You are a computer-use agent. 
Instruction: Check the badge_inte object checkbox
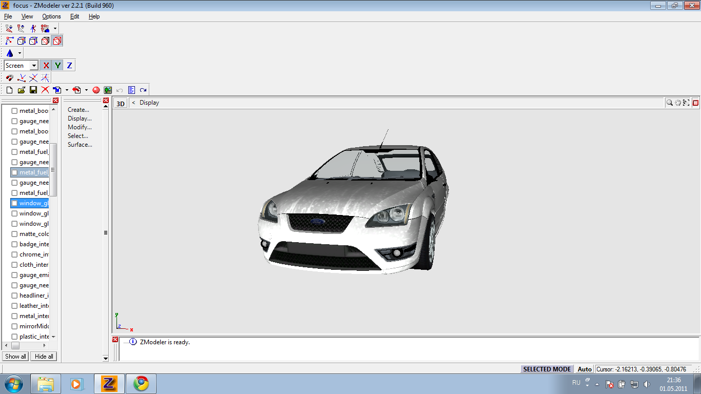(x=14, y=244)
